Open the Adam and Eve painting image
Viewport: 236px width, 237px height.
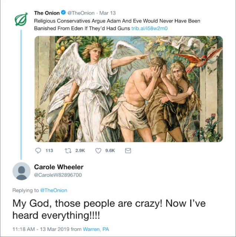[x=129, y=89]
